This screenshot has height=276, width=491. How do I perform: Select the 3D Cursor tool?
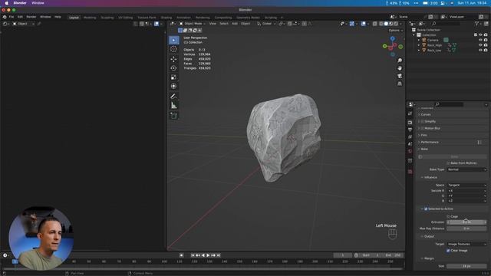(174, 49)
